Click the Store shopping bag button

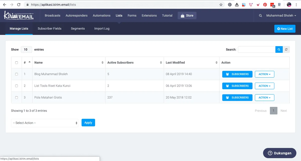(187, 16)
